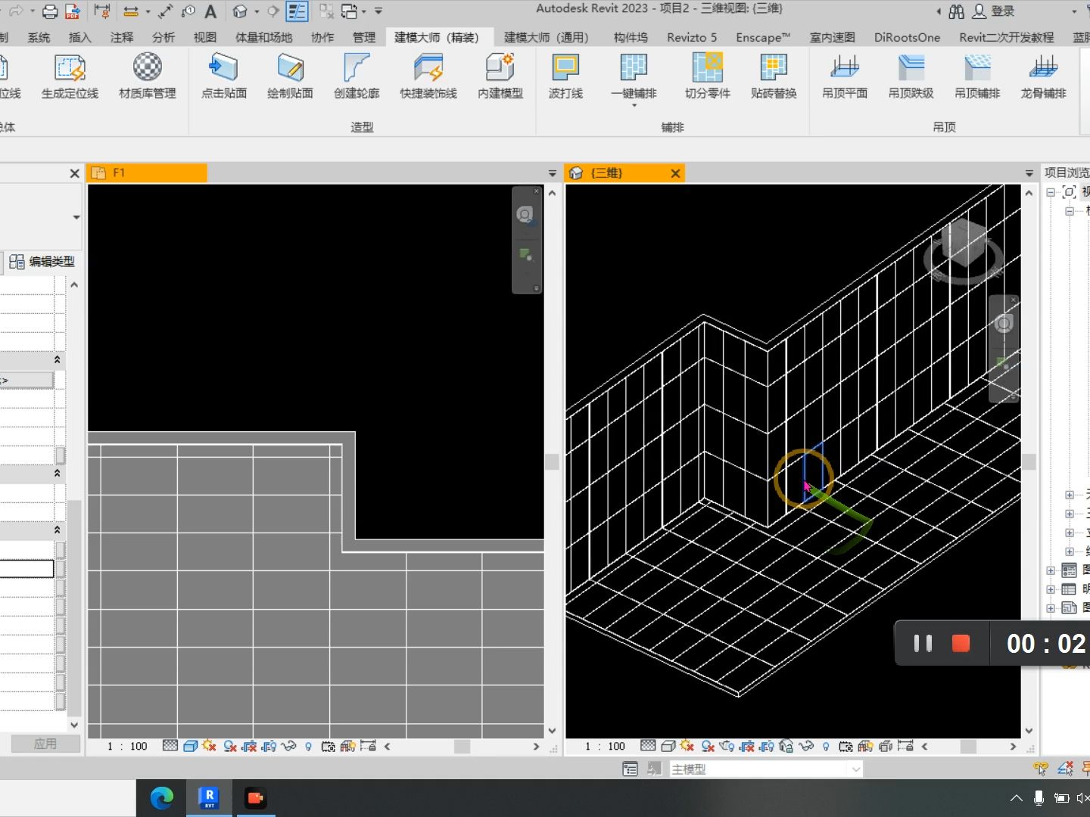Open Microsoft Edge from the taskbar
The image size is (1090, 817).
click(x=162, y=798)
